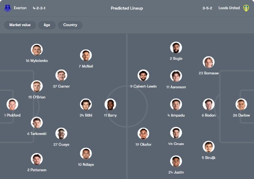Click Calvert-Lewin's player avatar
The width and height of the screenshot is (254, 179).
(143, 75)
